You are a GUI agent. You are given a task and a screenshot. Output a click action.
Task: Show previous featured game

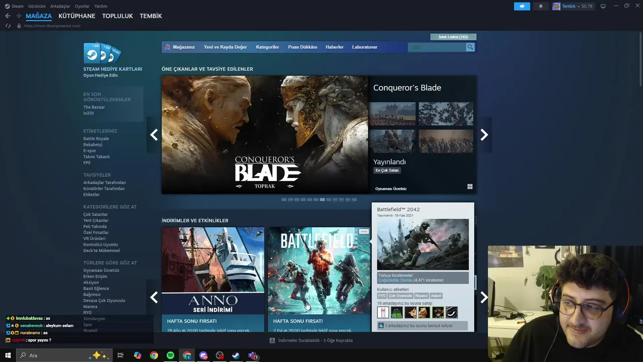[154, 135]
